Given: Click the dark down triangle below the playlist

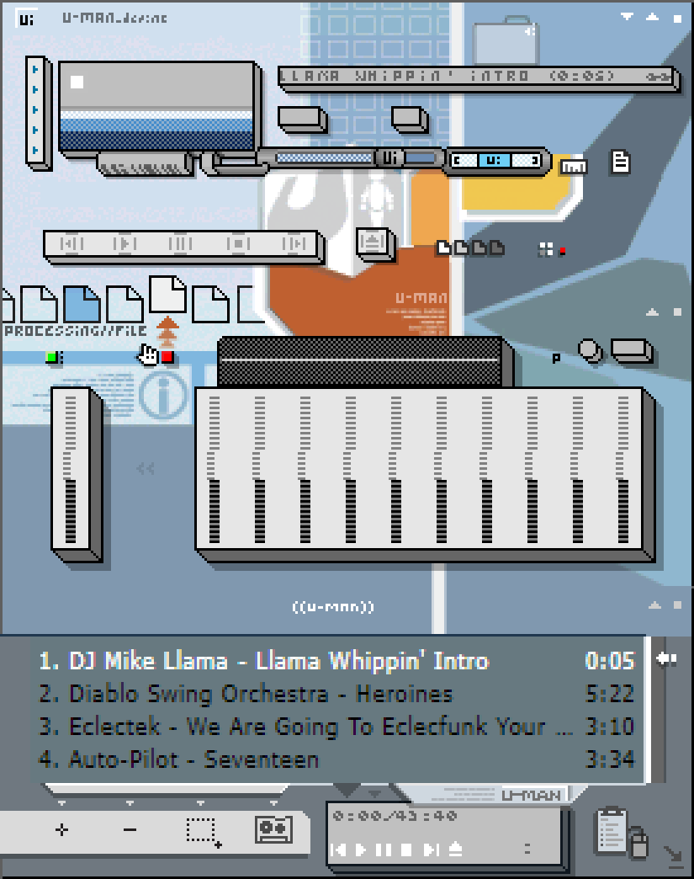Looking at the screenshot, I should click(347, 791).
